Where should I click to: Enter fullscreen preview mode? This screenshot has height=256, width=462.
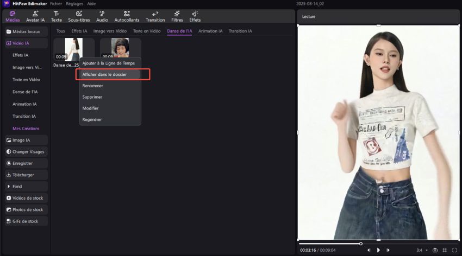click(x=454, y=250)
